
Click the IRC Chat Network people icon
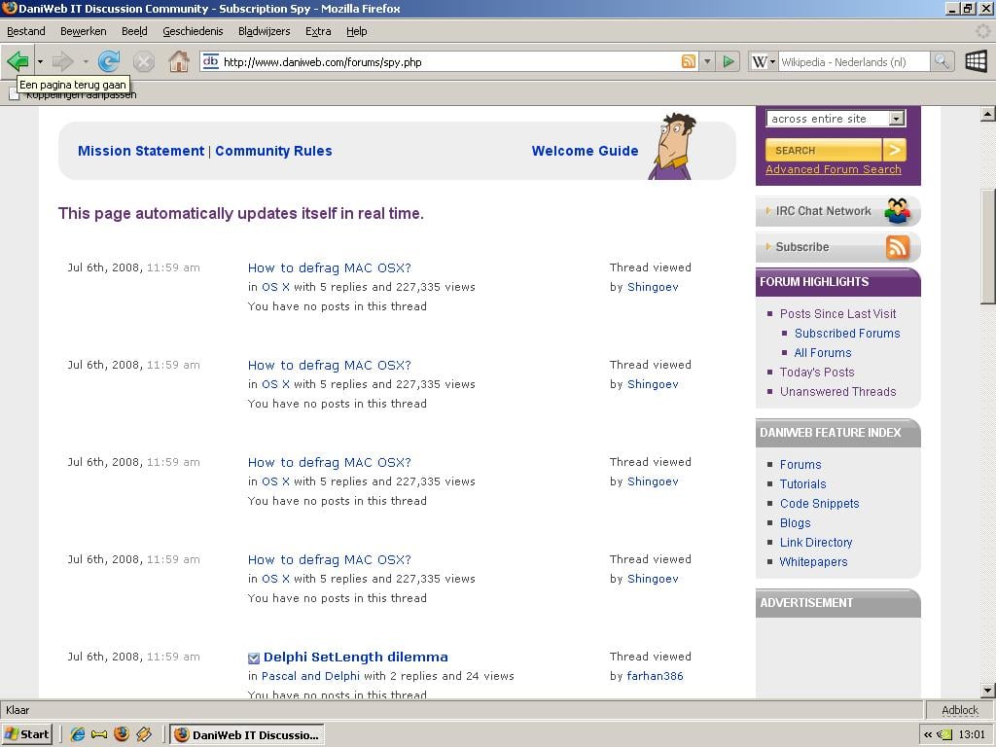coord(898,211)
